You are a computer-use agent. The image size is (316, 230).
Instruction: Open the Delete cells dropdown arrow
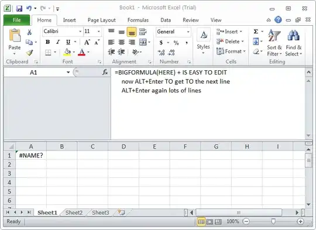pos(242,42)
